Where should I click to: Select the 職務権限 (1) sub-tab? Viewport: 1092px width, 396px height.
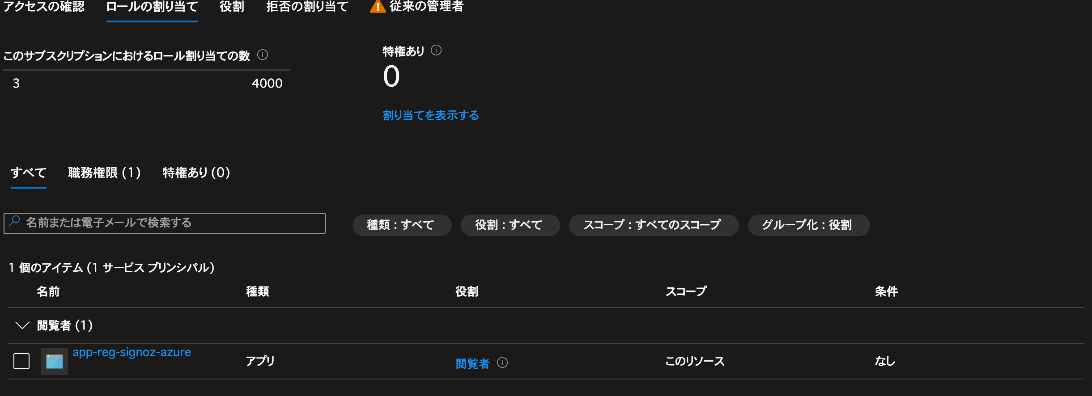(x=104, y=173)
